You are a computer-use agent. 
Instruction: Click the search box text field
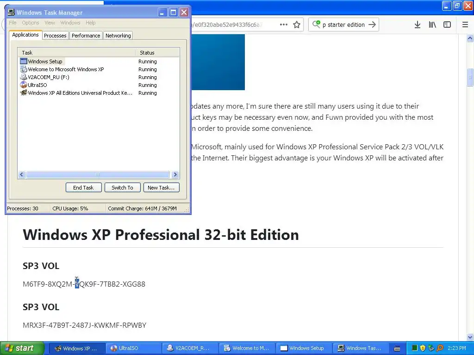click(343, 25)
